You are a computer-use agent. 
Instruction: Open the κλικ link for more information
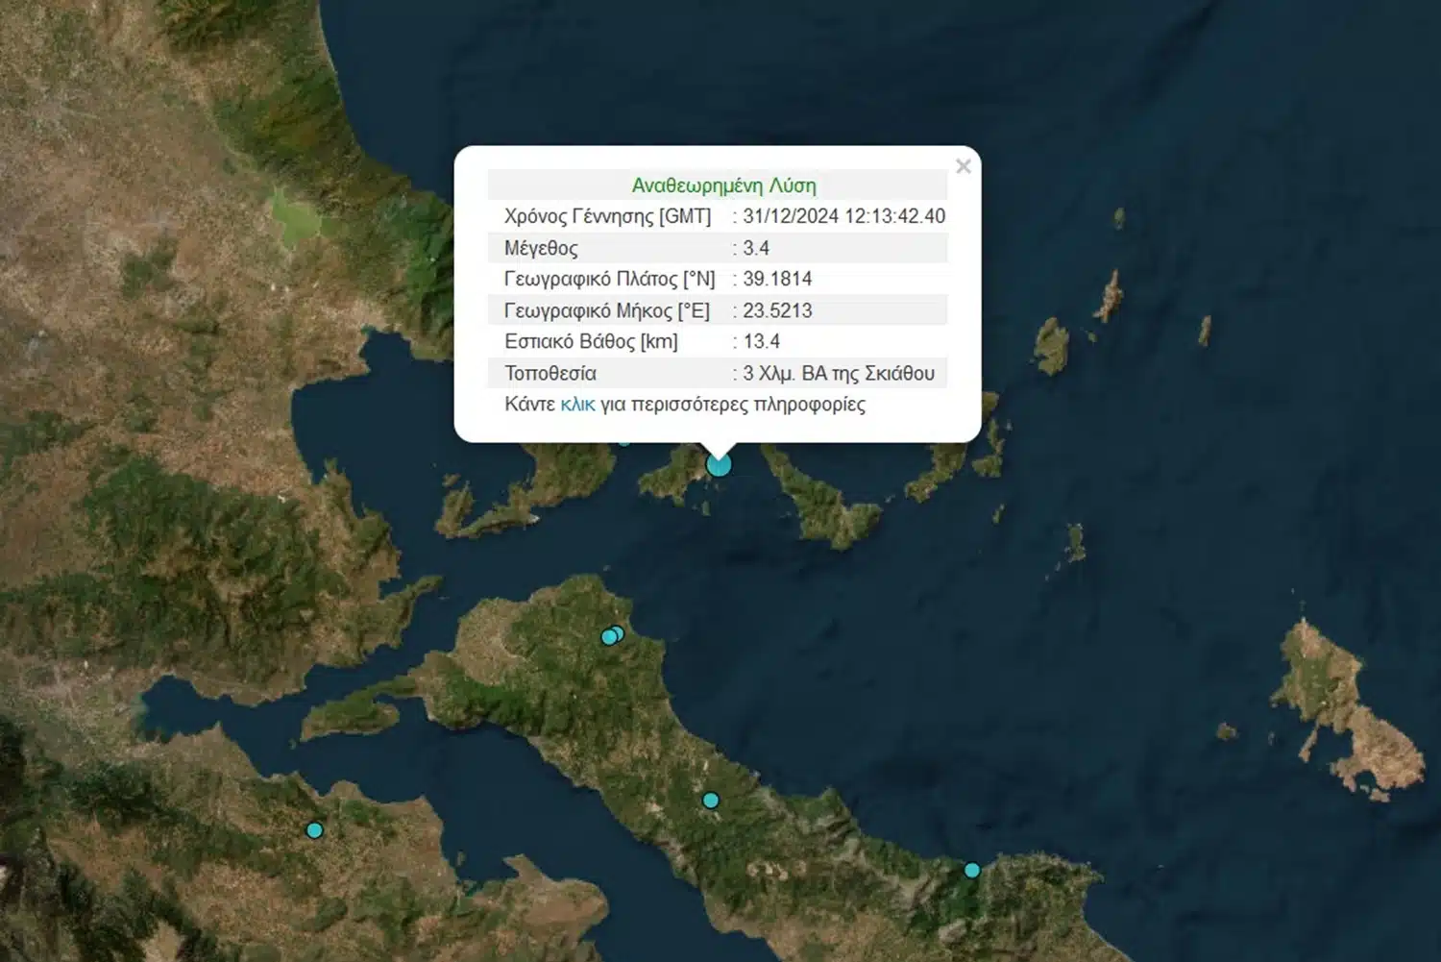[577, 405]
